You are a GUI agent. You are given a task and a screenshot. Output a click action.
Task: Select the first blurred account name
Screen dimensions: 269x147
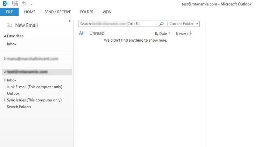point(33,59)
